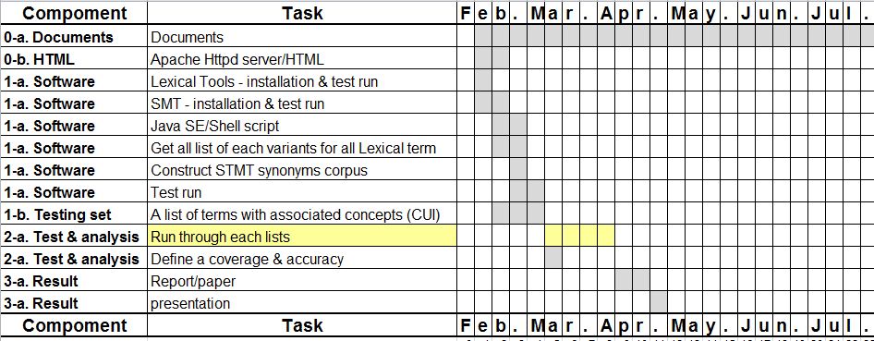Select the '0-a. Documents' component cell
The image size is (874, 341).
pyautogui.click(x=74, y=37)
